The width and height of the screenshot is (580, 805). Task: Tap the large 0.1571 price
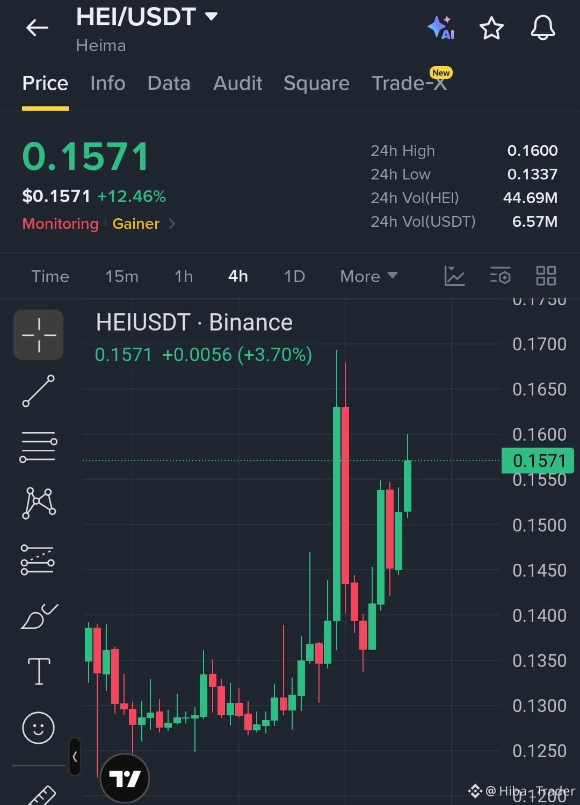pos(85,157)
